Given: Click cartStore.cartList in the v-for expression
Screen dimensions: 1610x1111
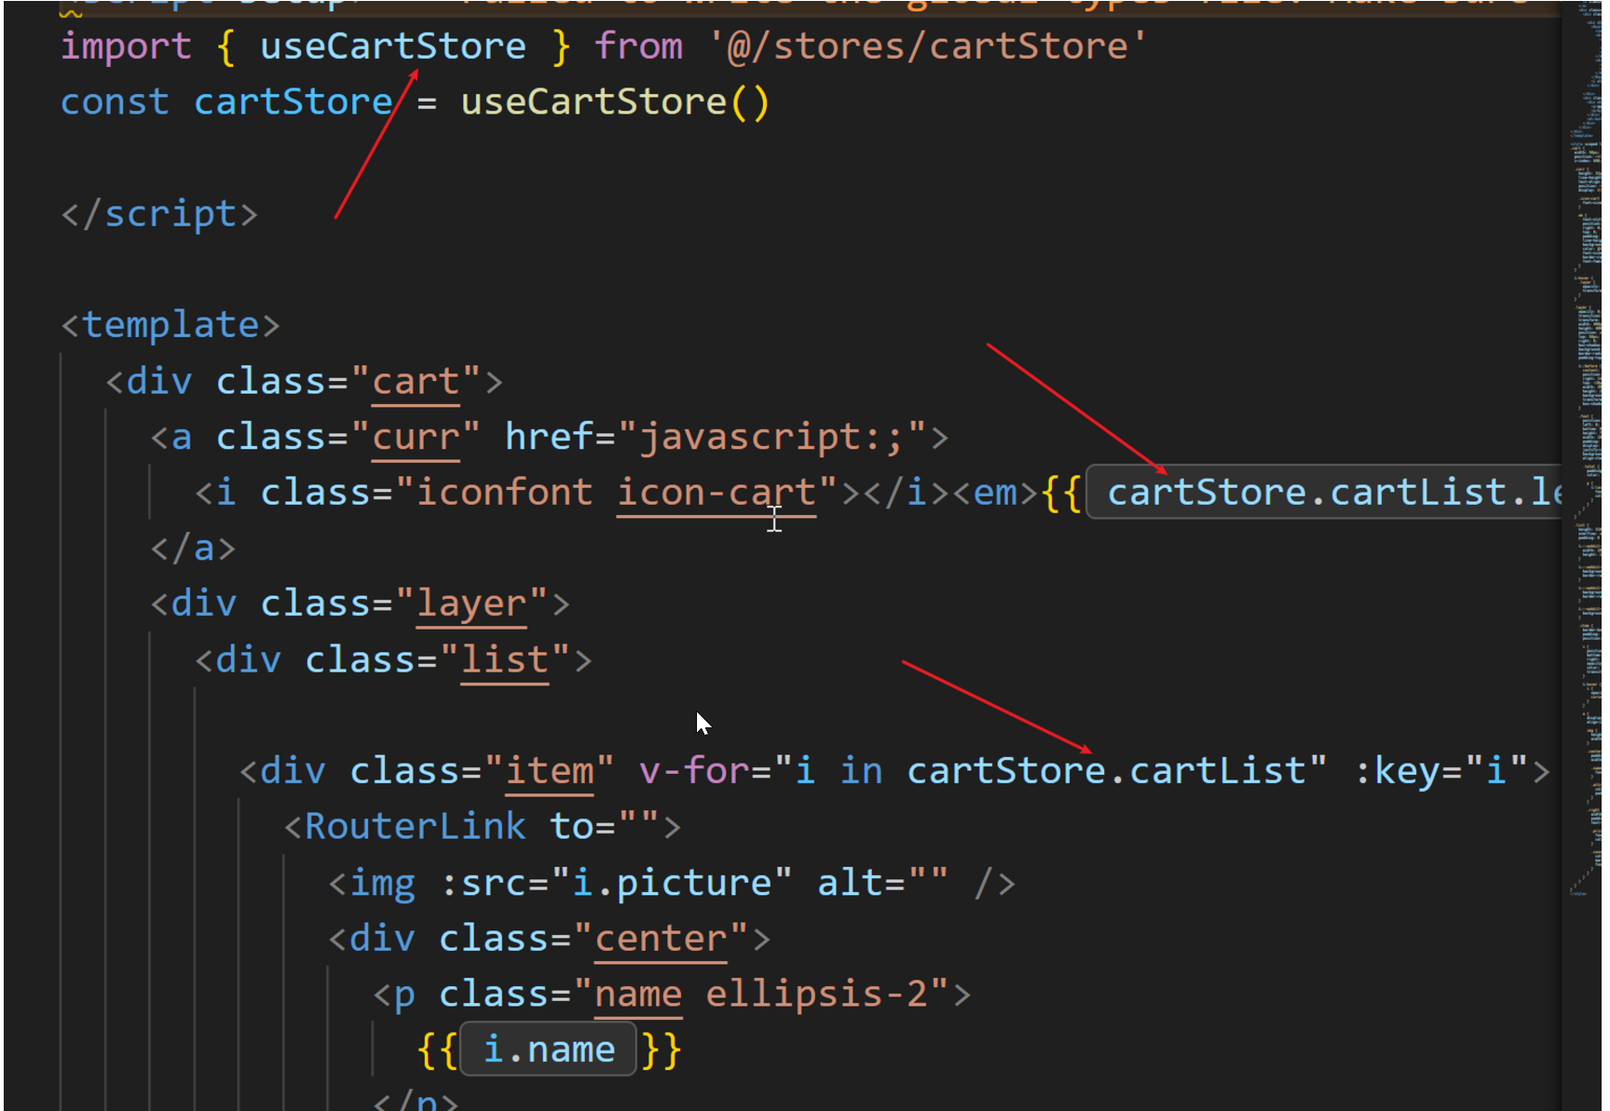Looking at the screenshot, I should 1106,771.
